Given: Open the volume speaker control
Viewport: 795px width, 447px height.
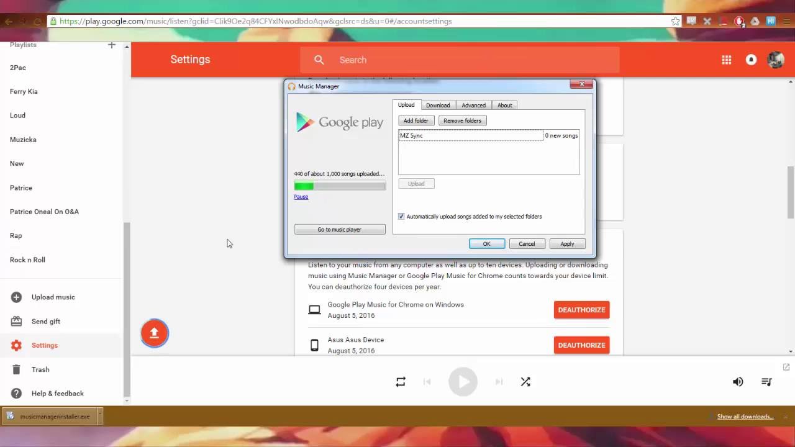Looking at the screenshot, I should [738, 382].
